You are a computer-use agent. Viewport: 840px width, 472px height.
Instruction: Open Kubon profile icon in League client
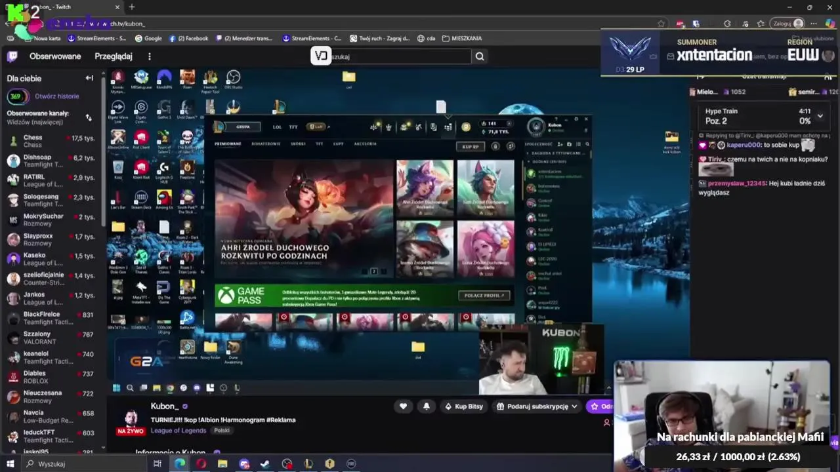[536, 127]
